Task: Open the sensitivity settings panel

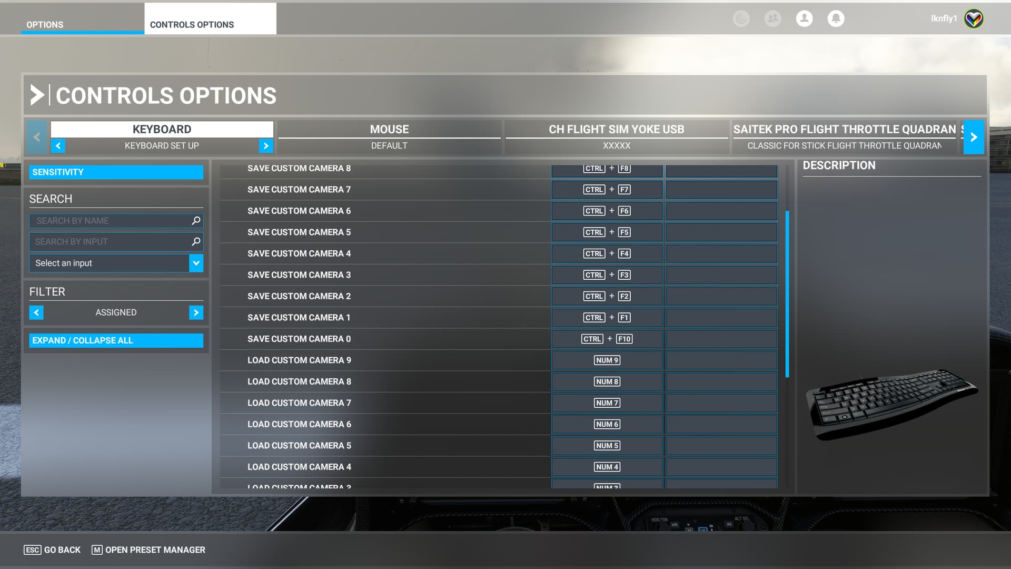Action: point(116,172)
